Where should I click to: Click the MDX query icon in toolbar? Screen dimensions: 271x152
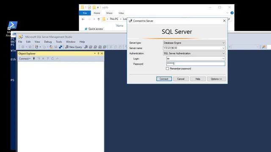91,47
